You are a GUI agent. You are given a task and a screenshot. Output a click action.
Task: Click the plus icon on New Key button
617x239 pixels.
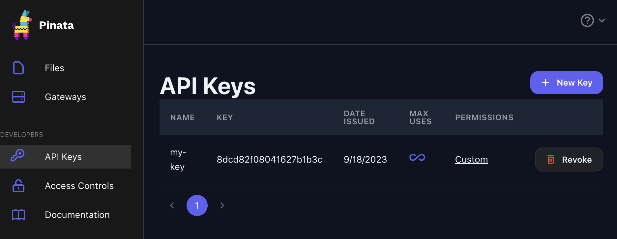[545, 83]
